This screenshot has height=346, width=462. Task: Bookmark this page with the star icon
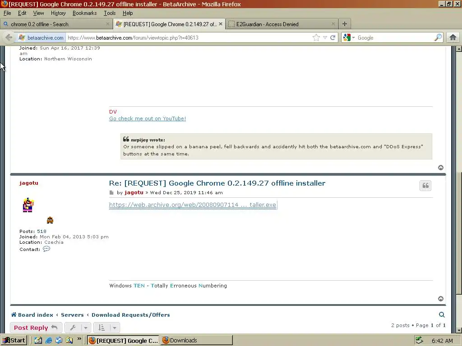pyautogui.click(x=316, y=38)
